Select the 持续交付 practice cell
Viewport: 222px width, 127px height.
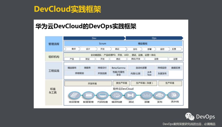pyautogui.click(x=102, y=68)
